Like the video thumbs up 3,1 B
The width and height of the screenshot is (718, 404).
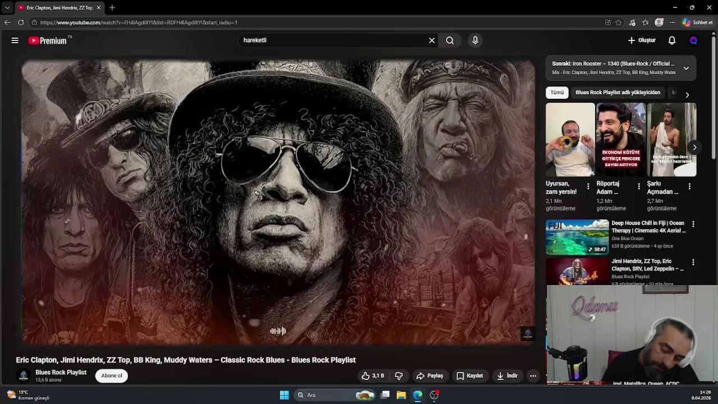pos(373,376)
